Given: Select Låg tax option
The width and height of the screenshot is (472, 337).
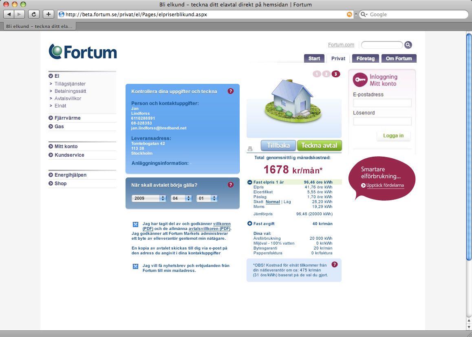Looking at the screenshot, I should coord(287,202).
